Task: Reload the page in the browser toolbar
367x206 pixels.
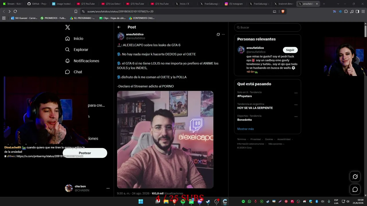Action: 15,11
